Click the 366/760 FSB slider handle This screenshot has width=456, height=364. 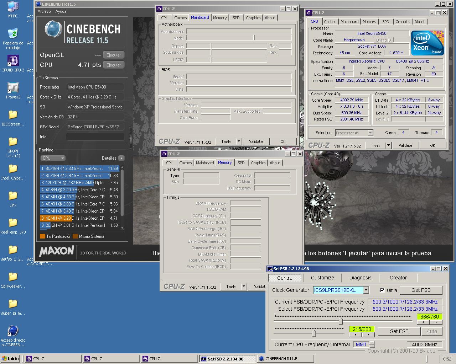pyautogui.click(x=341, y=321)
